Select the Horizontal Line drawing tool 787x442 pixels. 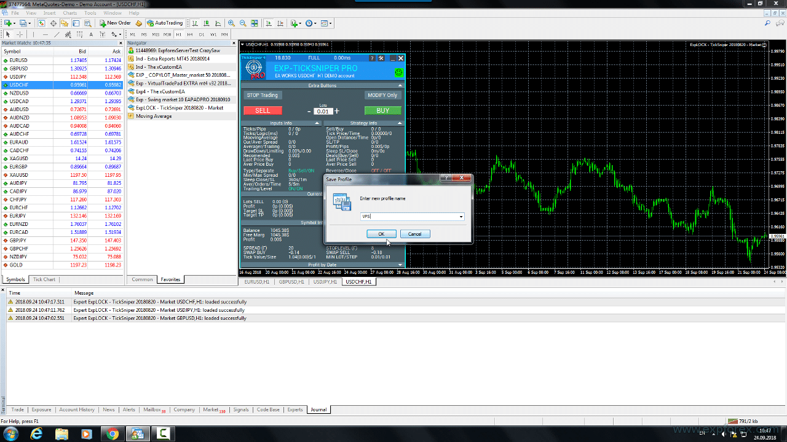coord(45,34)
